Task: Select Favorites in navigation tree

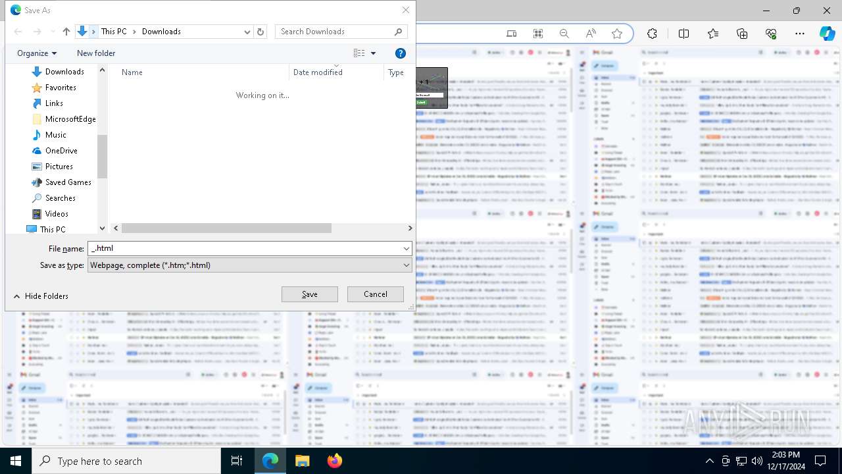Action: click(61, 88)
